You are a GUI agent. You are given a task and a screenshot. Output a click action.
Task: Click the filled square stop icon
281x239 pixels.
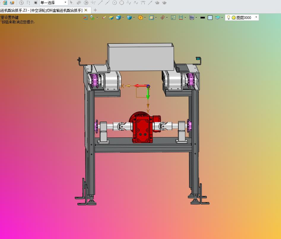coord(36,3)
